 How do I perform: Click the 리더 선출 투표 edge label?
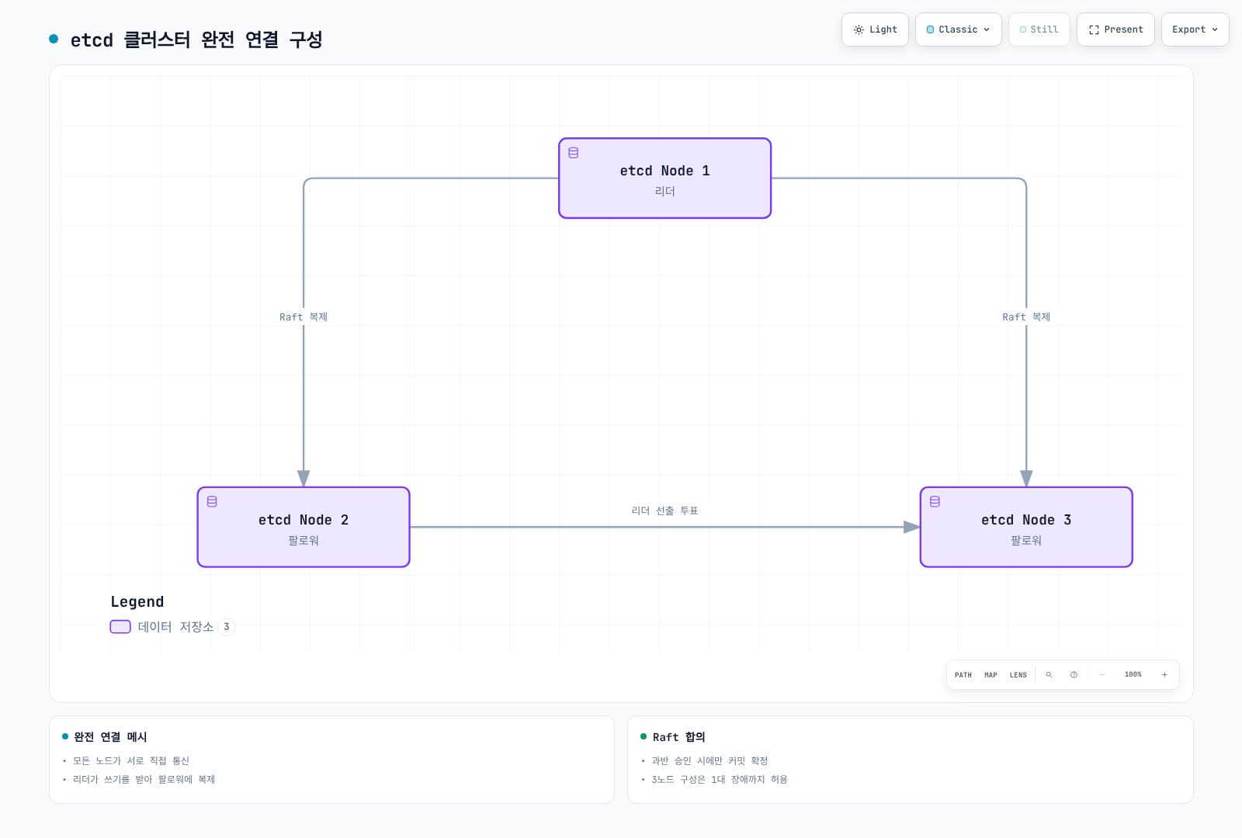[664, 511]
